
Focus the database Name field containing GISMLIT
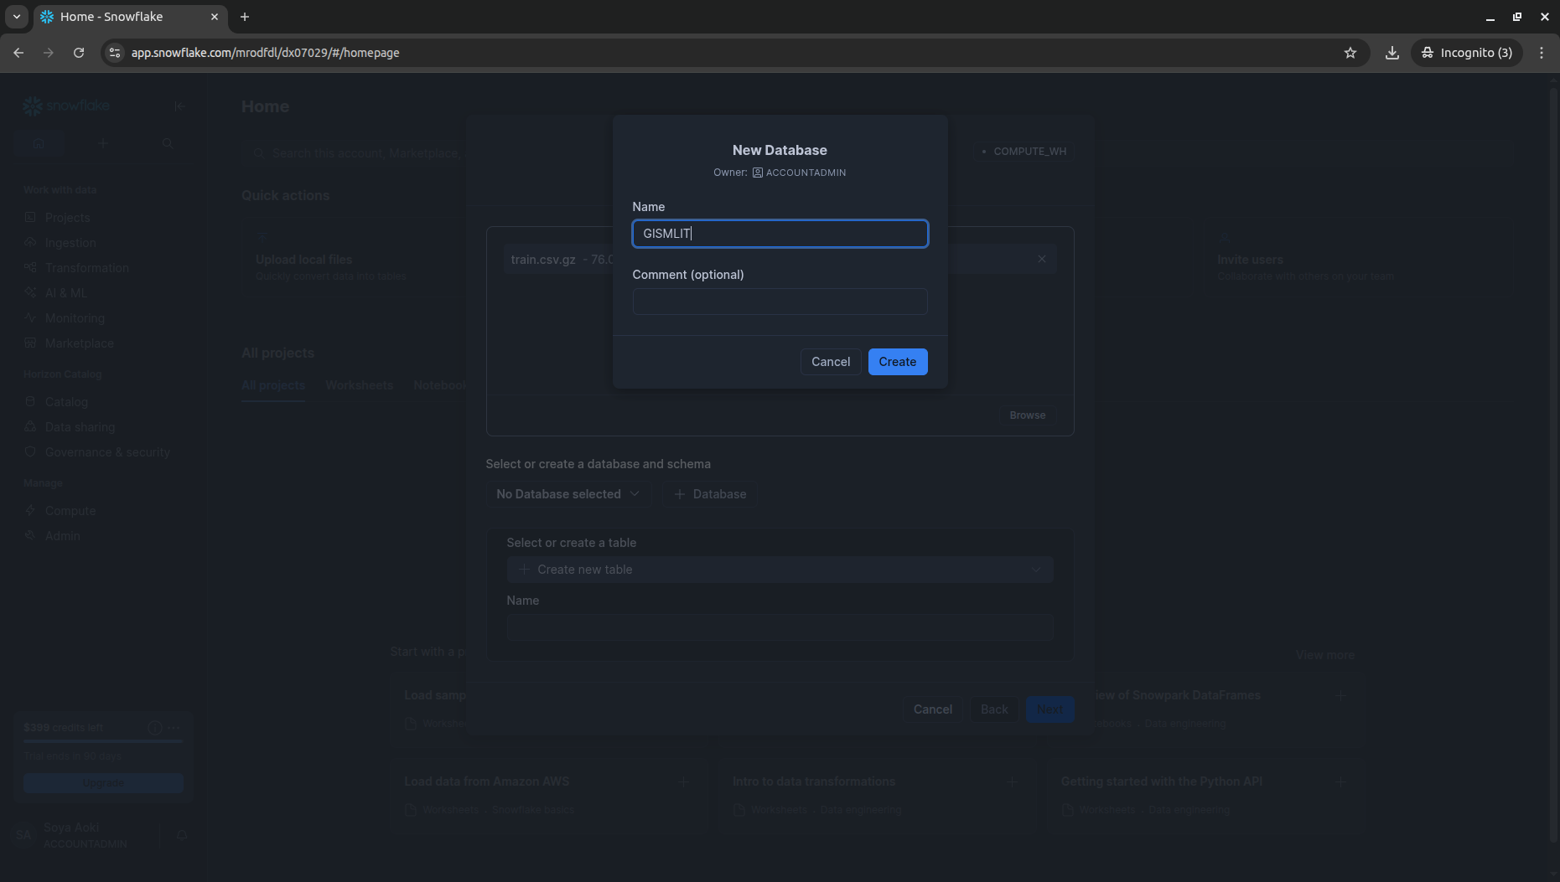780,234
